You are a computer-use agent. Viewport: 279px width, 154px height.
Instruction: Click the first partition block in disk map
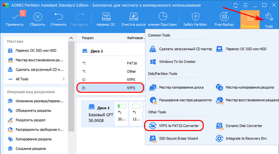[x=121, y=114]
